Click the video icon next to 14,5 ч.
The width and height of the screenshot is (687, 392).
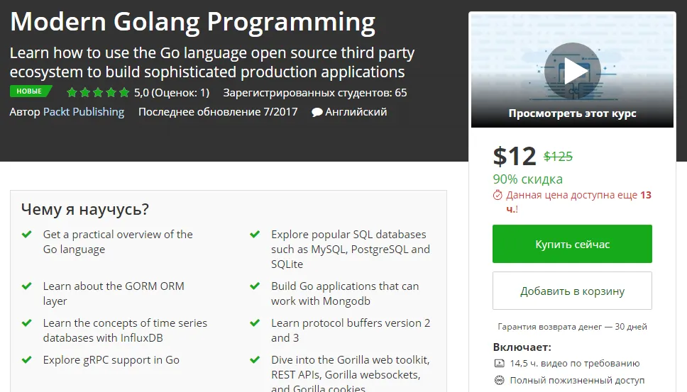click(x=499, y=364)
